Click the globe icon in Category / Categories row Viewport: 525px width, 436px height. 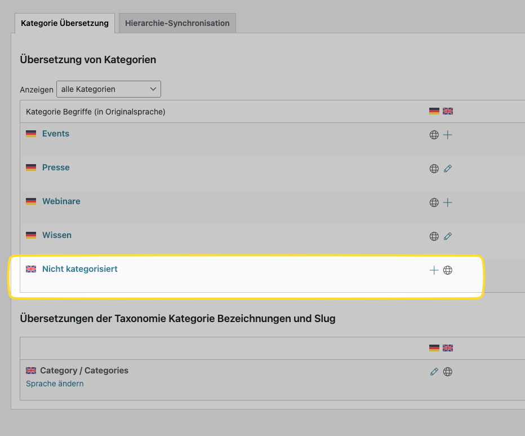[448, 372]
